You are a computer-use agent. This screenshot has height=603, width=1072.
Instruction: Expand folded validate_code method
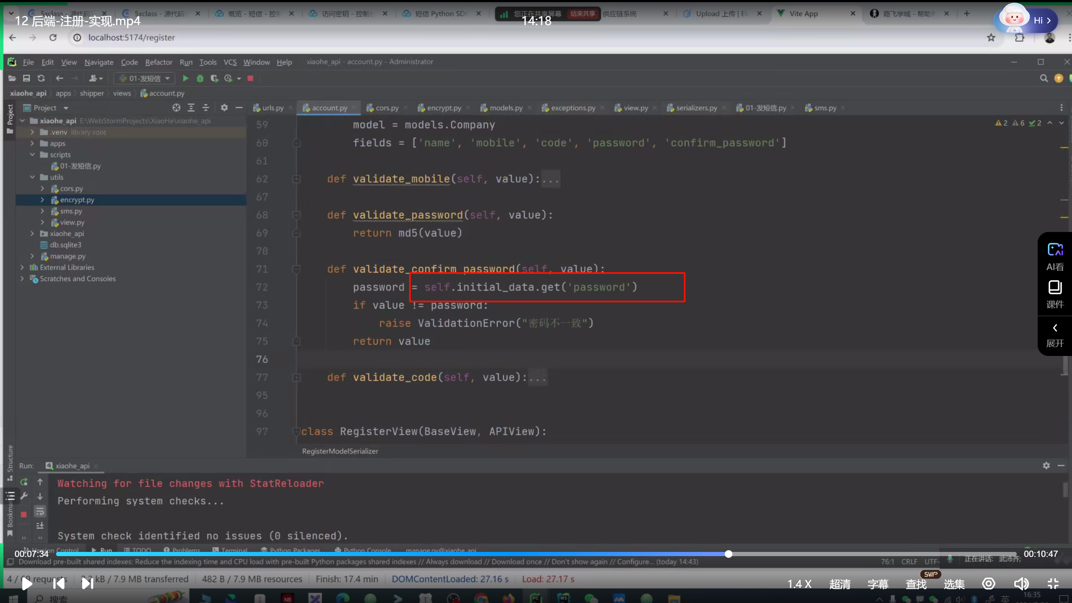tap(296, 378)
